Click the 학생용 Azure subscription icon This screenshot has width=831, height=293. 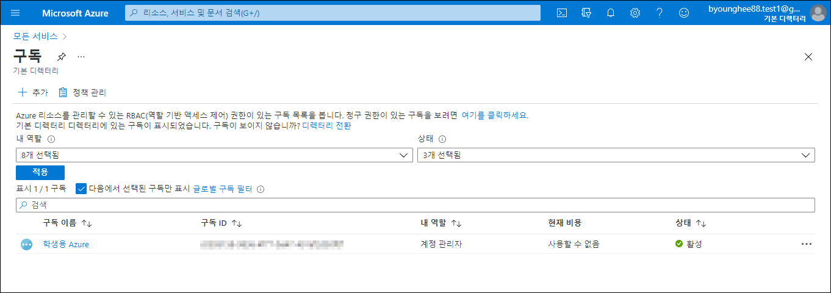coord(26,244)
